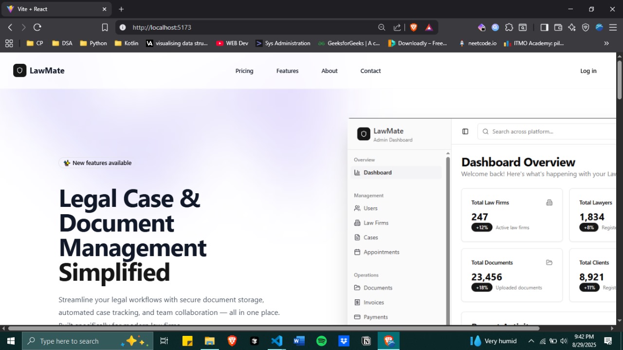Image resolution: width=623 pixels, height=350 pixels.
Task: Click the Log in button
Action: coord(588,71)
